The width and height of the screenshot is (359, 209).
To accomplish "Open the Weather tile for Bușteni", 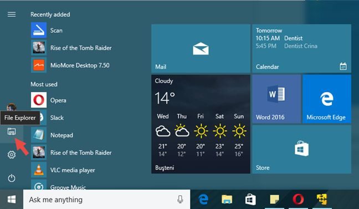I will click(201, 124).
